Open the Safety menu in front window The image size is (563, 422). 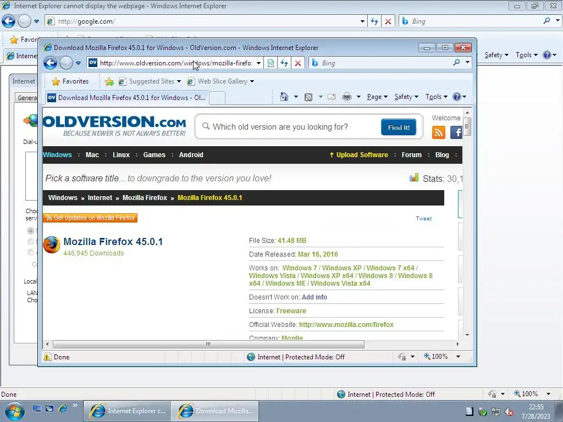click(x=406, y=97)
